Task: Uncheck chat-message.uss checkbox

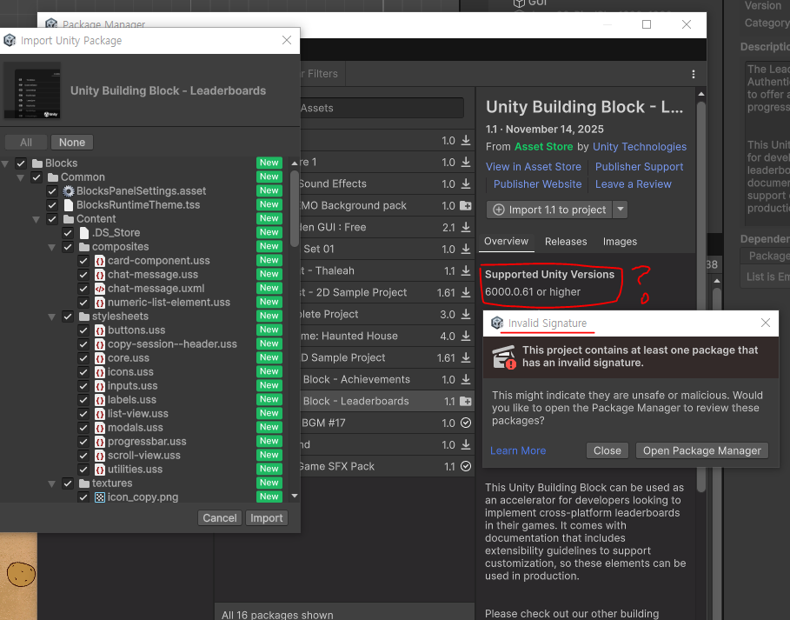Action: point(83,275)
